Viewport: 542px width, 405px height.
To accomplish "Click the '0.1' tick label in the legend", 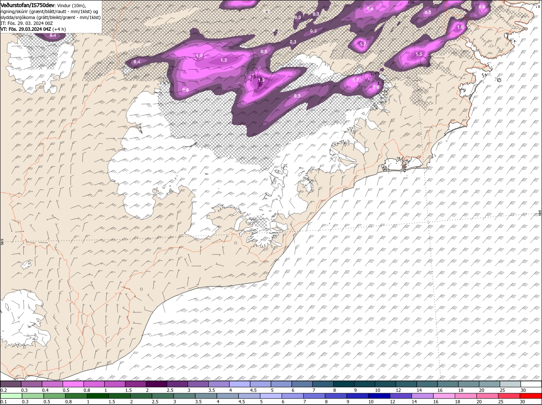I will (3, 402).
